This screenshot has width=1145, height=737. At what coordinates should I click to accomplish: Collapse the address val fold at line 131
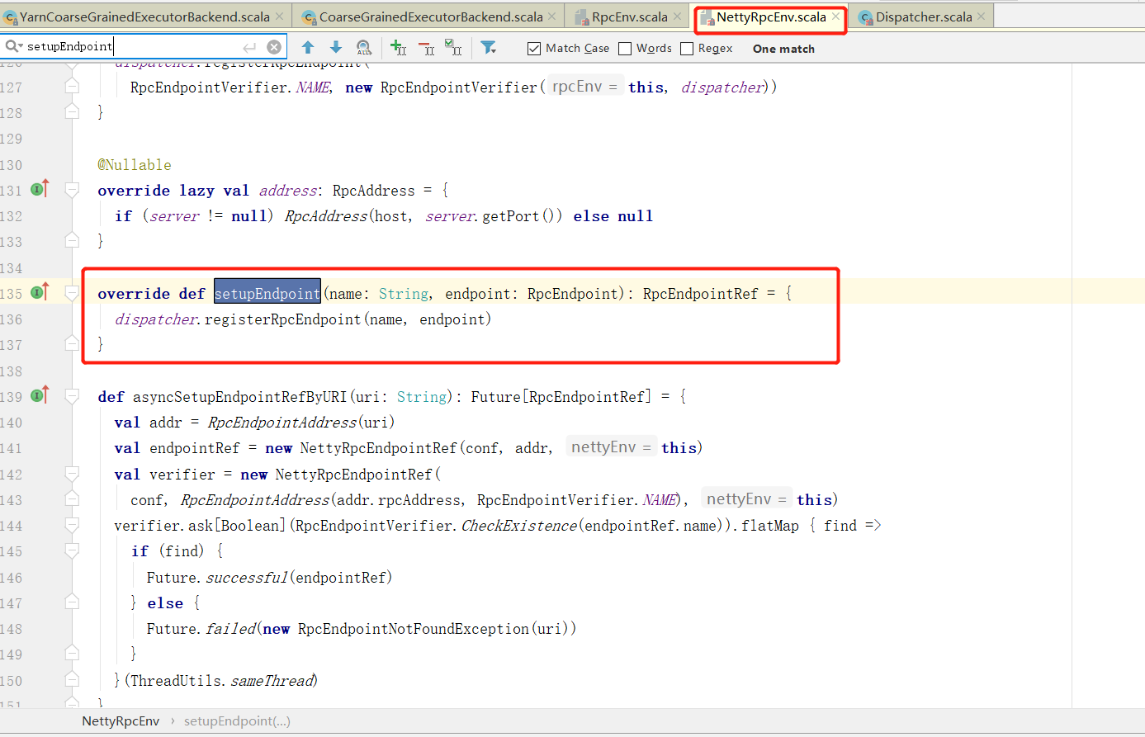click(72, 191)
